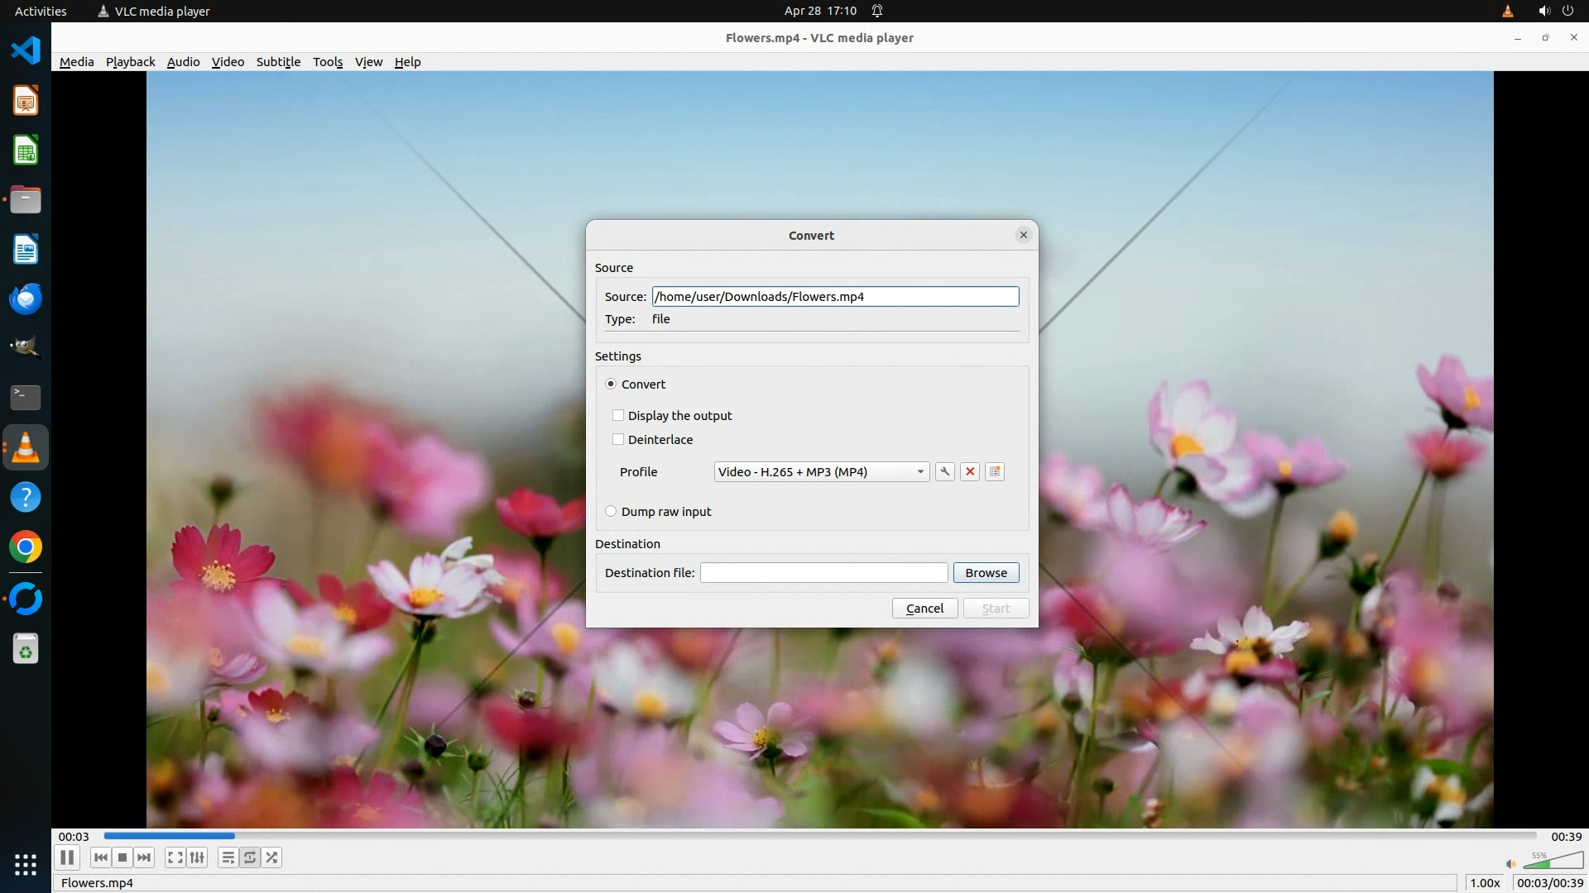Open the Playback menu
Image resolution: width=1589 pixels, height=893 pixels.
[x=130, y=62]
